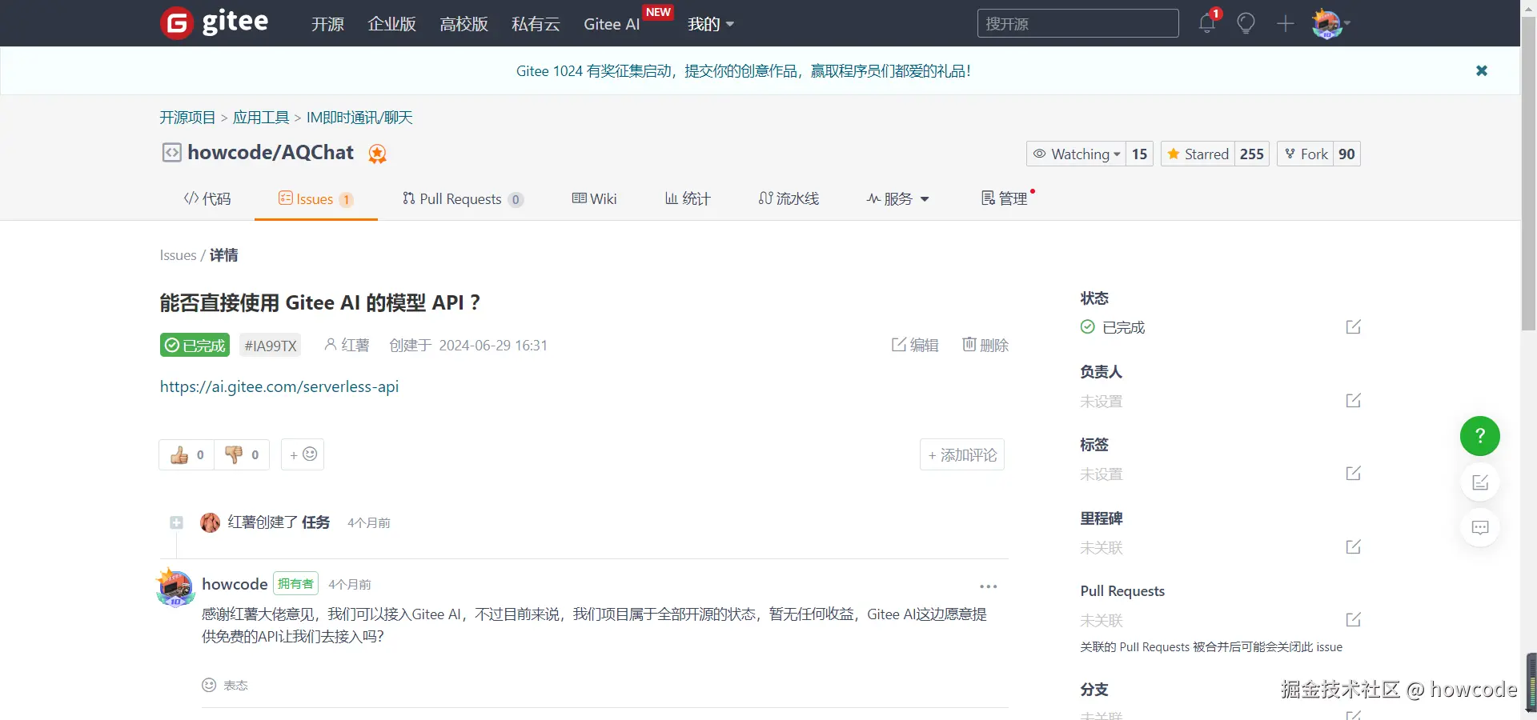Click the recommended-project badge beside AQChat
Image resolution: width=1537 pixels, height=720 pixels.
(x=377, y=154)
